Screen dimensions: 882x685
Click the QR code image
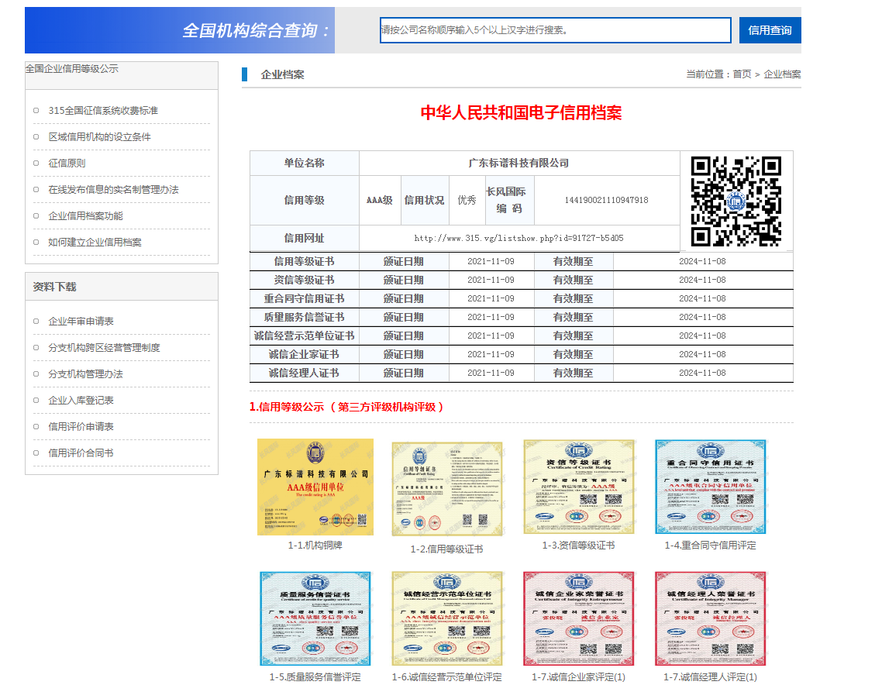tap(736, 201)
